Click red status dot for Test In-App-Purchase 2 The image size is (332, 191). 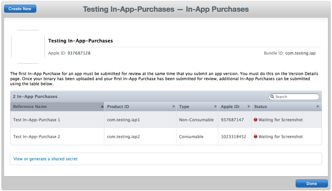click(256, 136)
